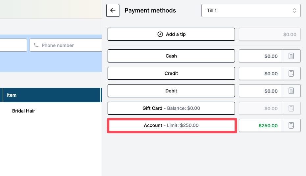Choose Debit payment method
This screenshot has width=306, height=176.
coord(171,91)
